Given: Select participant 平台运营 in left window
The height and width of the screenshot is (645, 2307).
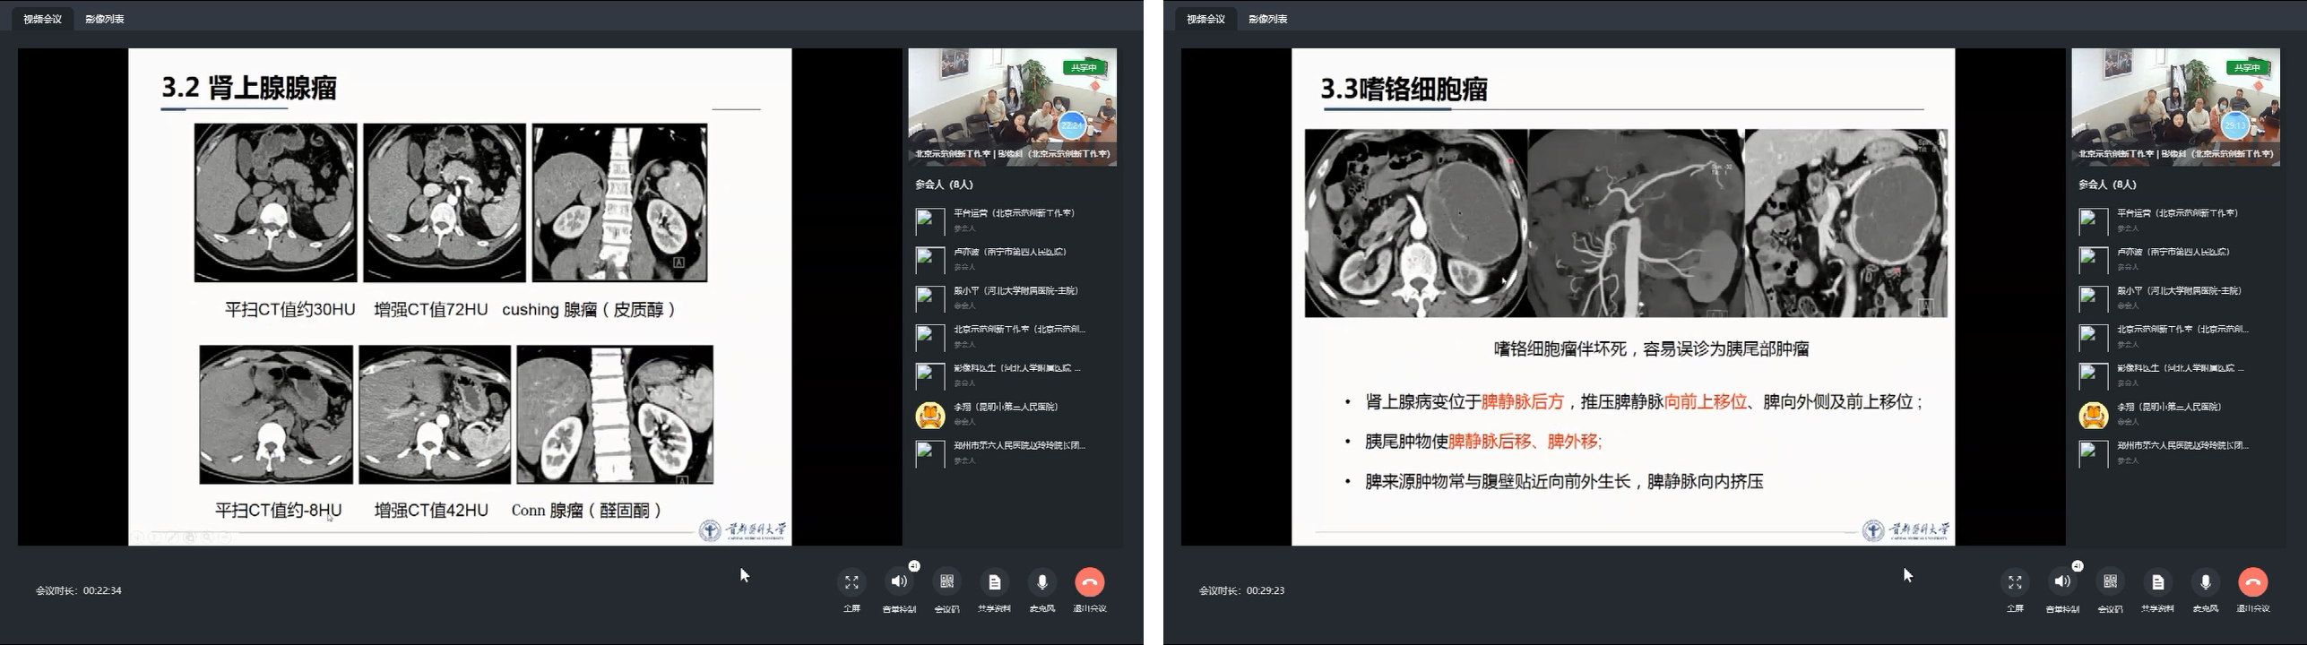Looking at the screenshot, I should tap(1013, 220).
